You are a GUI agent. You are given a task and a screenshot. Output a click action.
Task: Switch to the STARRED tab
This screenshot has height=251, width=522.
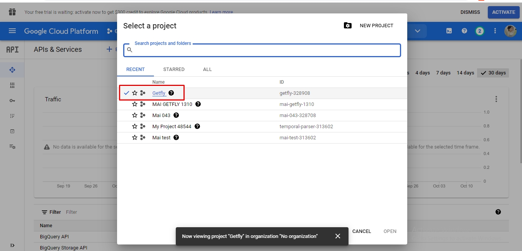[173, 69]
